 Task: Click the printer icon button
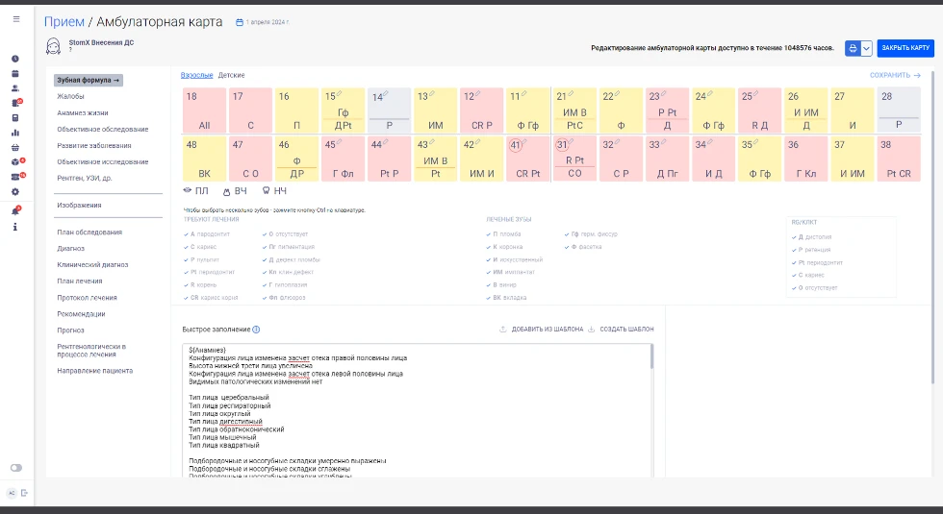[x=852, y=48]
